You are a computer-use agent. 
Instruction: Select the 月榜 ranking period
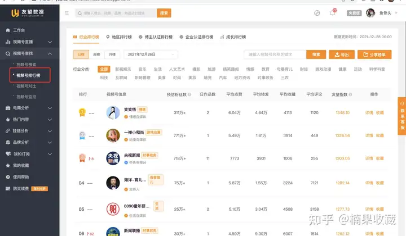(112, 55)
